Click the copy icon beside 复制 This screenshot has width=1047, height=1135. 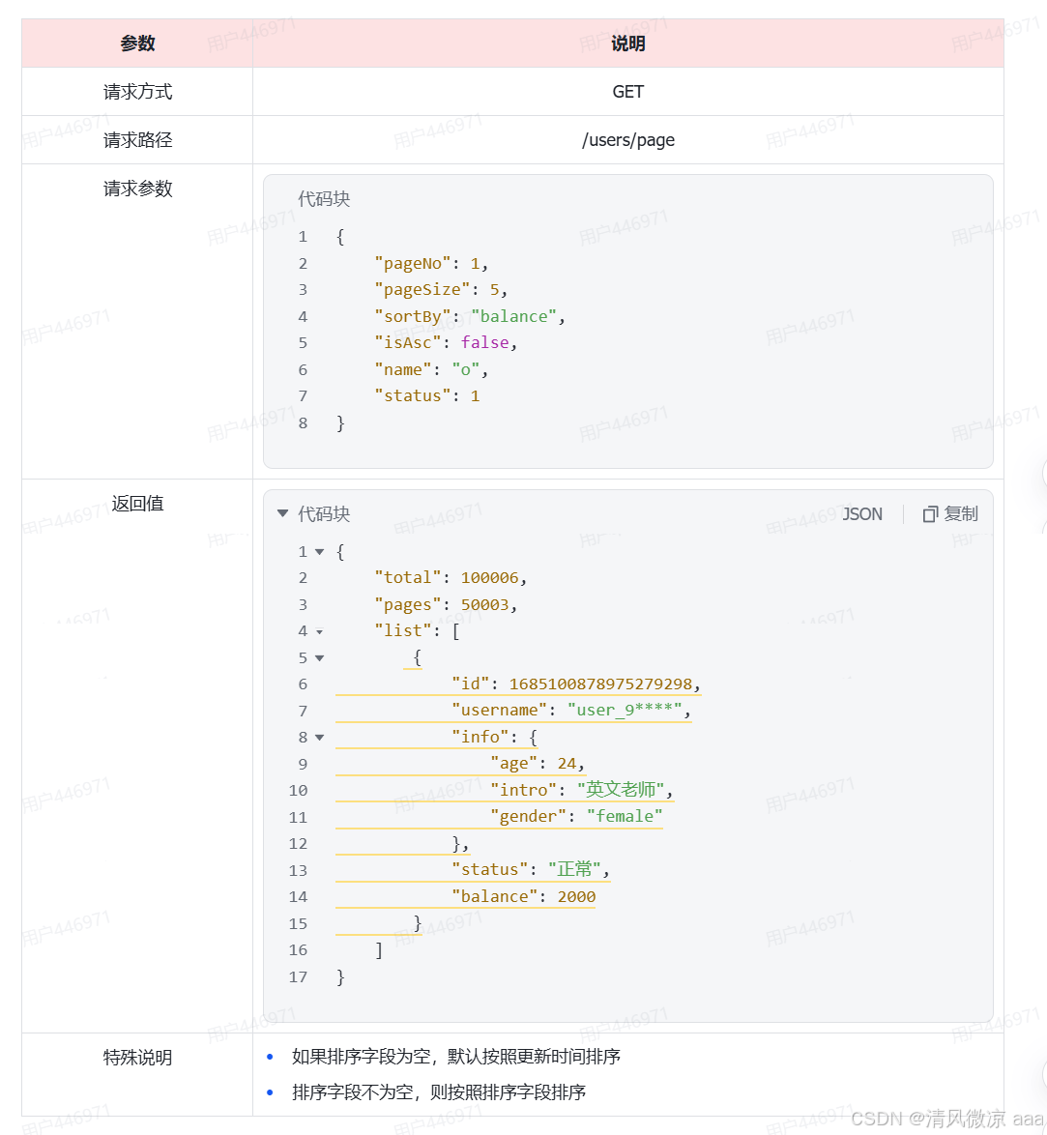click(x=930, y=514)
